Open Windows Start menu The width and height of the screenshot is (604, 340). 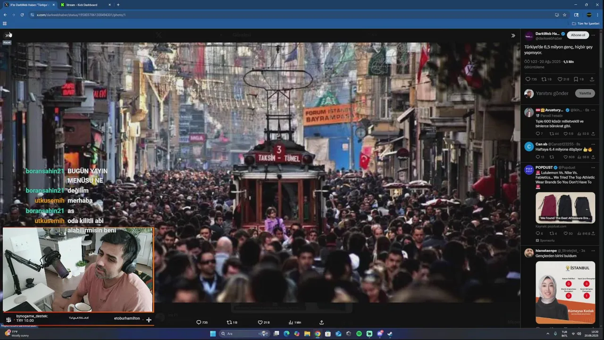click(x=213, y=333)
